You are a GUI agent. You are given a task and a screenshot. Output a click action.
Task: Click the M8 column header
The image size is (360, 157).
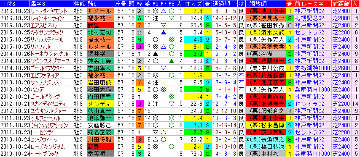pyautogui.click(x=171, y=4)
